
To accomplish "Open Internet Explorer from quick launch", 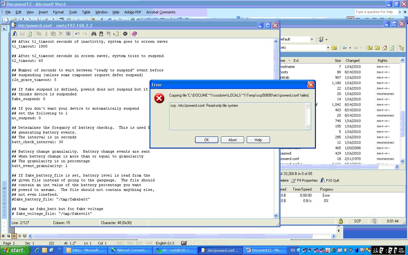I will (37, 250).
